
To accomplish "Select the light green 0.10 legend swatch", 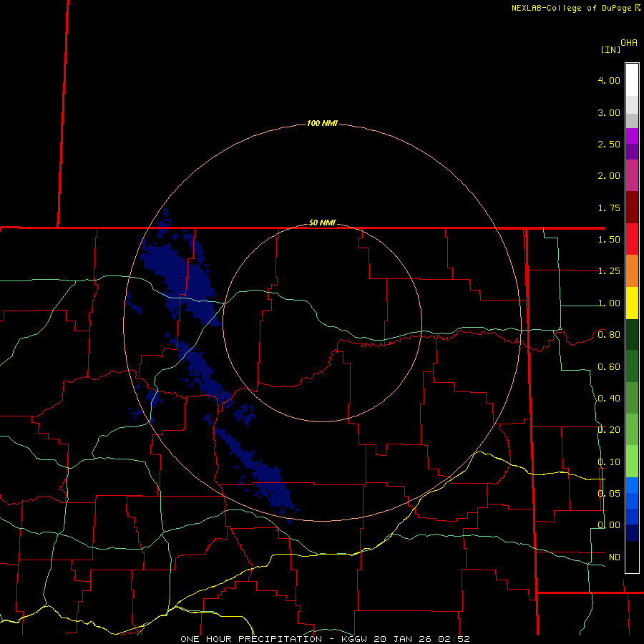I will click(632, 461).
